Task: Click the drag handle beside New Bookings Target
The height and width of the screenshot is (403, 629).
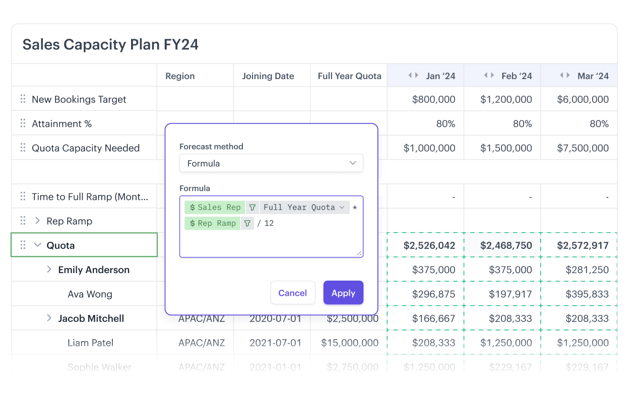Action: pyautogui.click(x=23, y=99)
